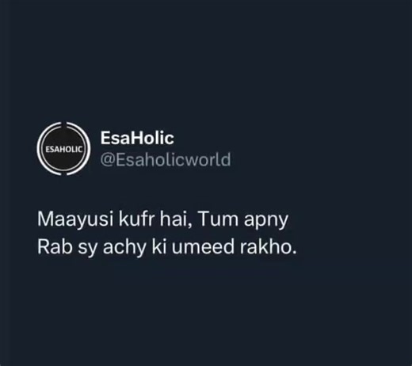Screen dimensions: 412x366
Task: Open the EsaHolic circular profile avatar
Action: click(63, 149)
